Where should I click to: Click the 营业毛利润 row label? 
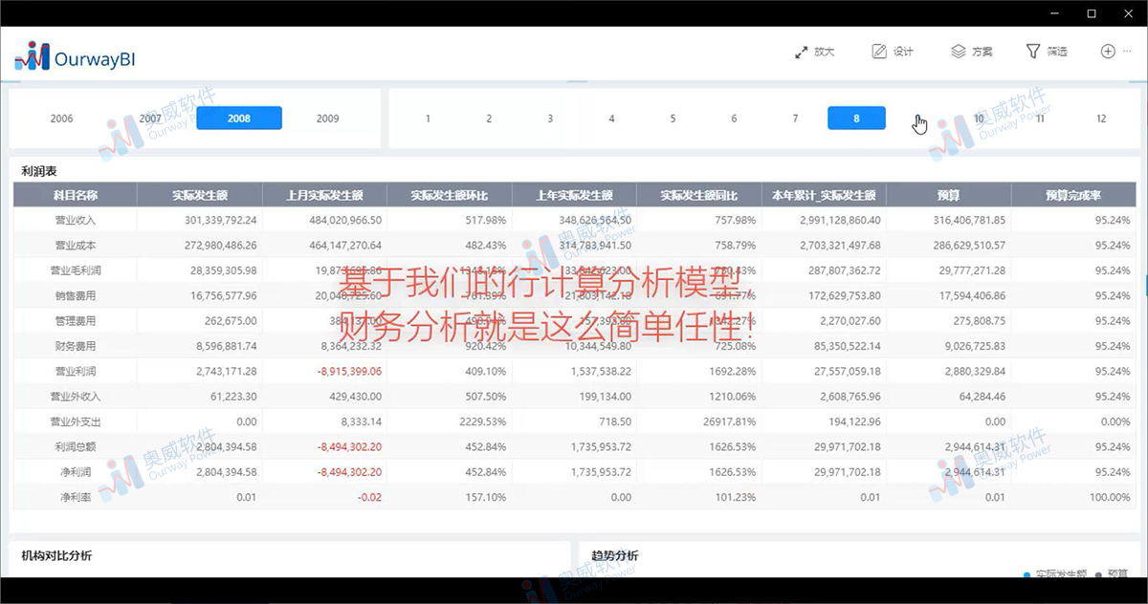77,270
